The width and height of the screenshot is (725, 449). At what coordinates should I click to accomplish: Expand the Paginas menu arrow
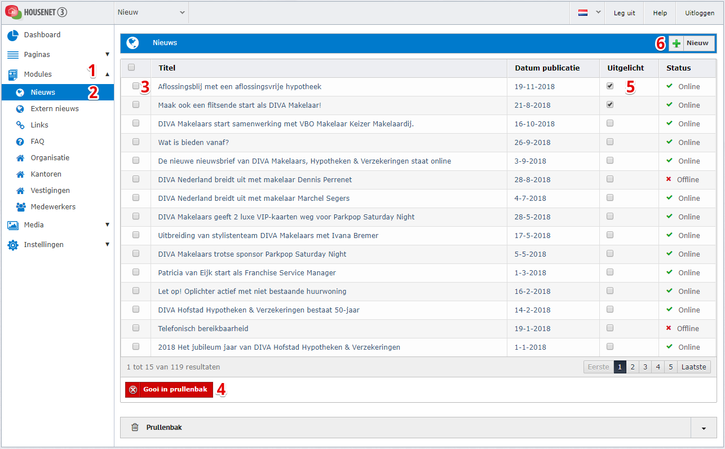107,55
